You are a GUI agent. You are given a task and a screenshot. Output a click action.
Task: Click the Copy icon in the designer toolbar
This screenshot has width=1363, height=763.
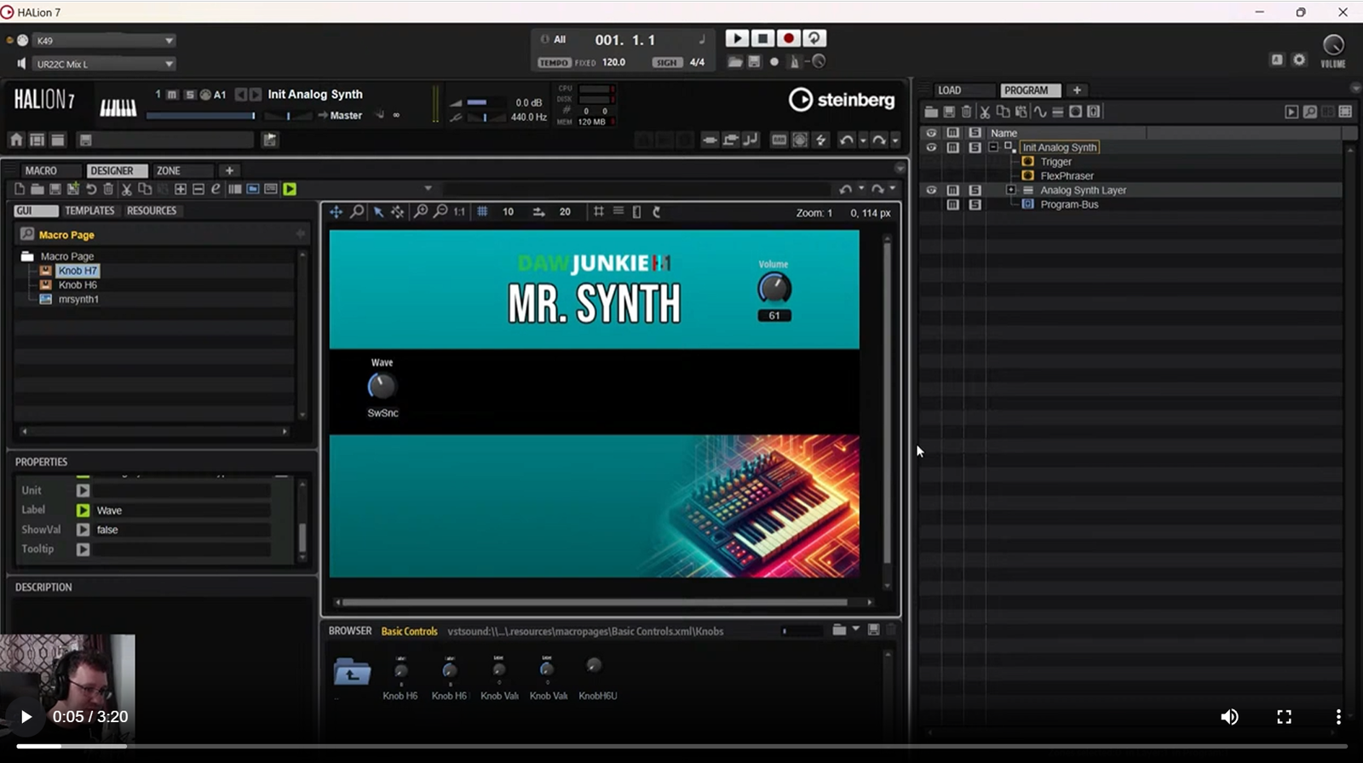click(x=144, y=189)
